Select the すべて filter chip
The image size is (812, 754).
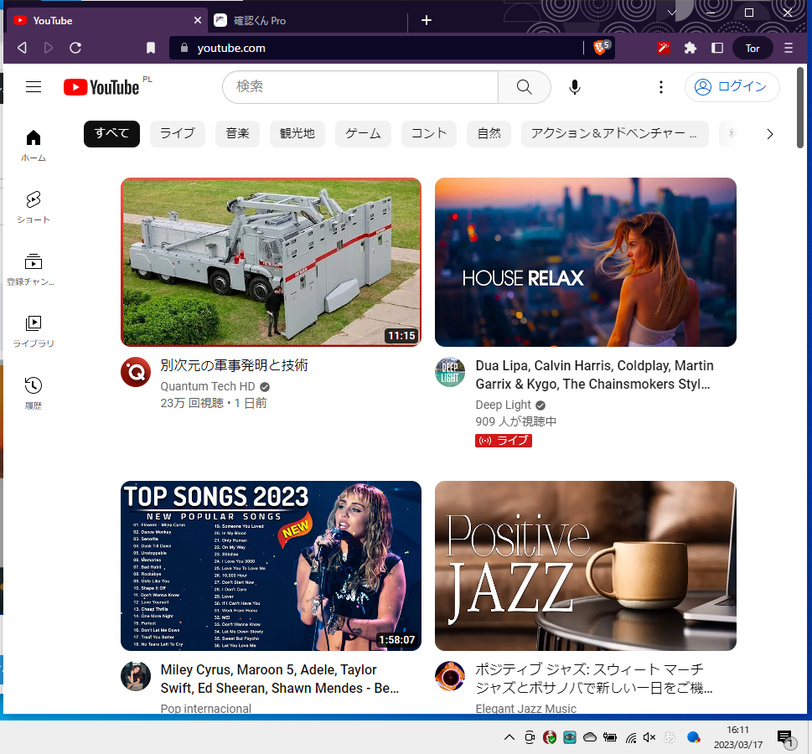point(111,133)
